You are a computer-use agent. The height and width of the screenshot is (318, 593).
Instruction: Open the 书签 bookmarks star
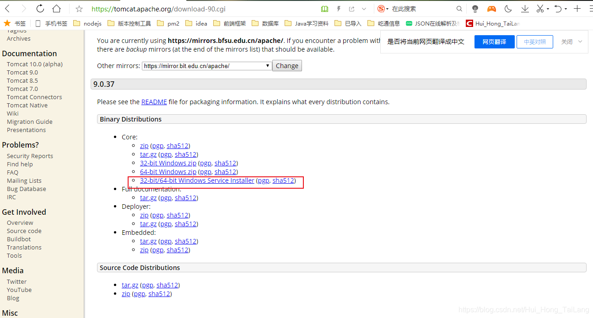(x=15, y=23)
